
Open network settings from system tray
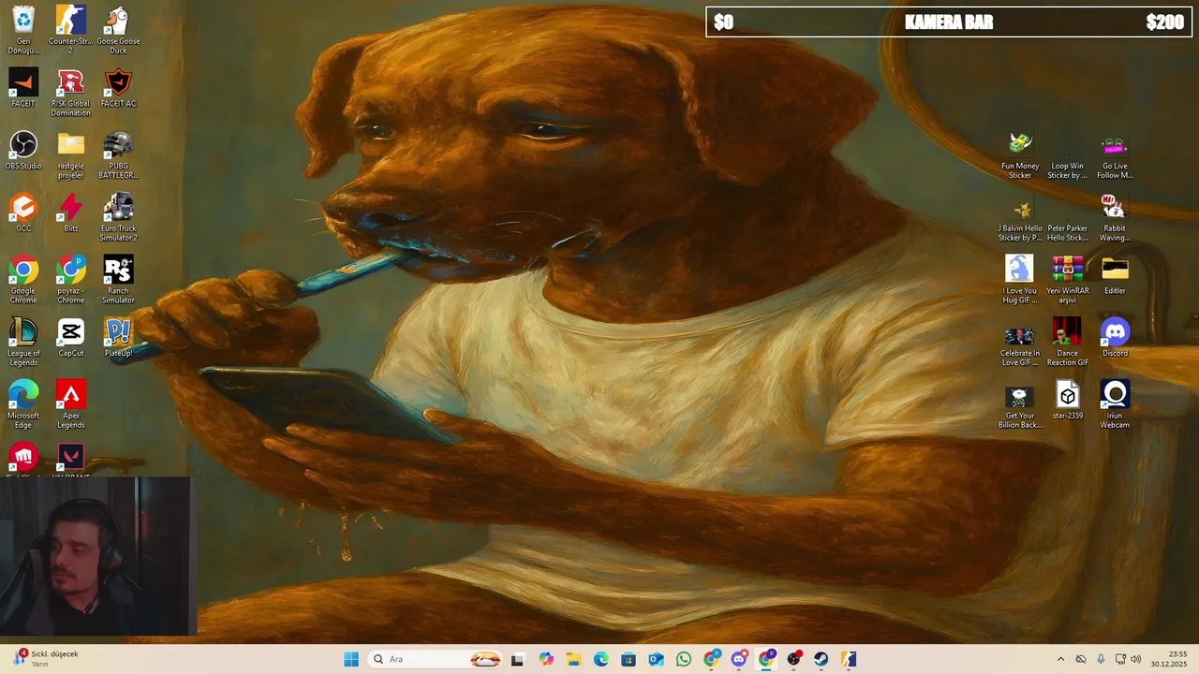(1120, 659)
